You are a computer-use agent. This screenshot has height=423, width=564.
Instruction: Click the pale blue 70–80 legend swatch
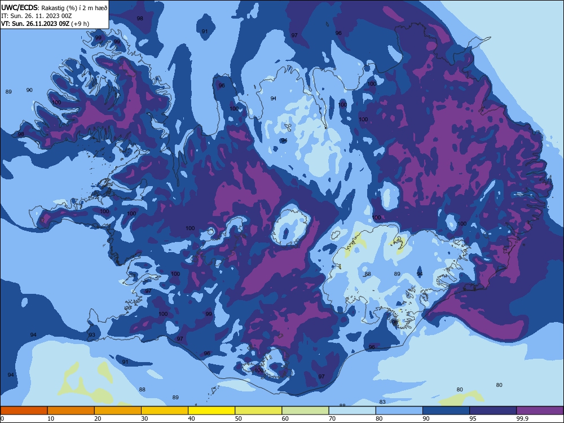(352, 411)
